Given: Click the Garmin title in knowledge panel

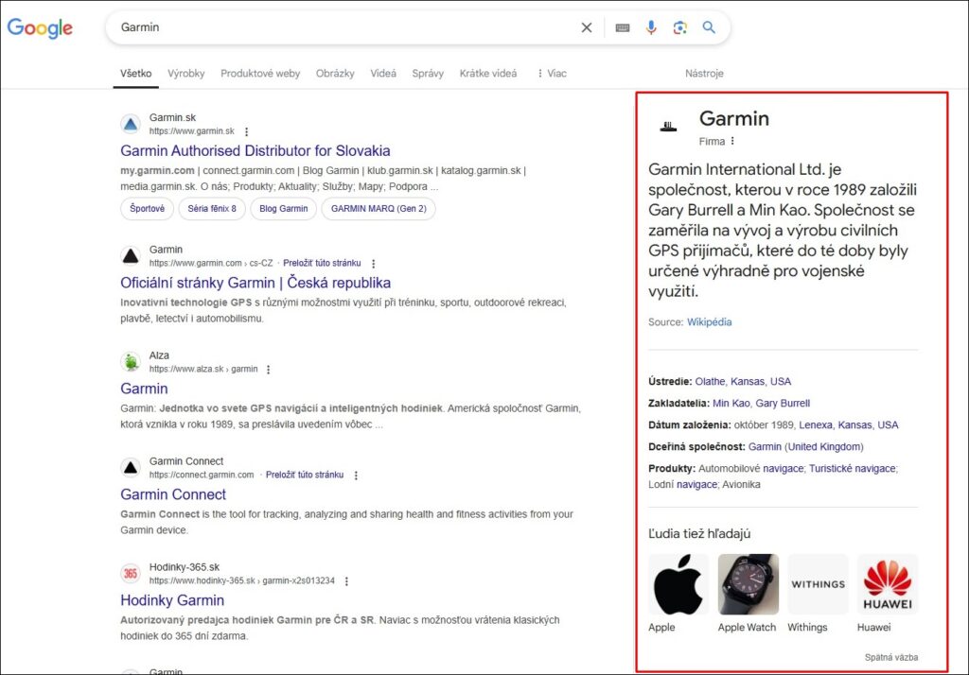Looking at the screenshot, I should pyautogui.click(x=734, y=118).
